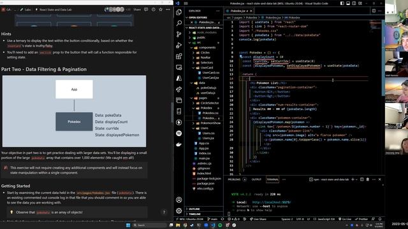This screenshot has width=408, height=229.
Task: Expand the Timeline section
Action: [x=194, y=214]
